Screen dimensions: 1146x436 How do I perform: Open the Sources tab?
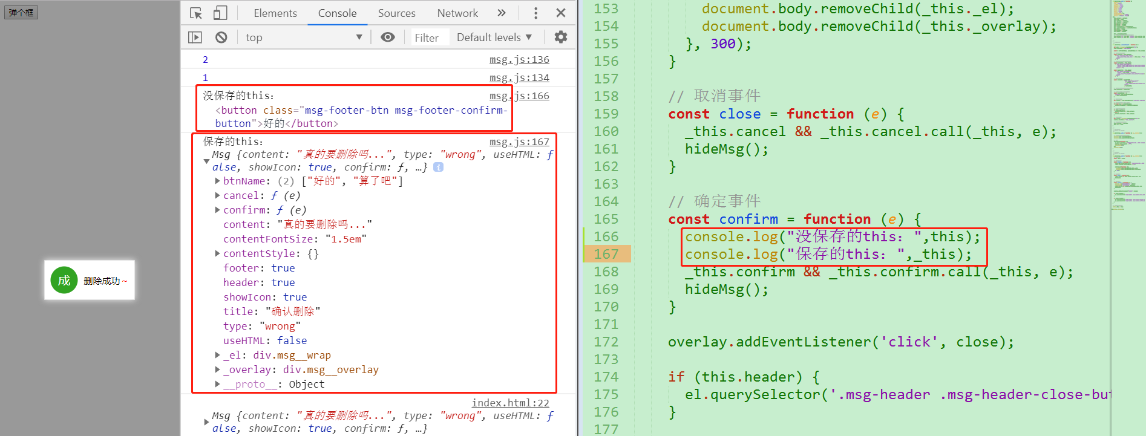[396, 13]
